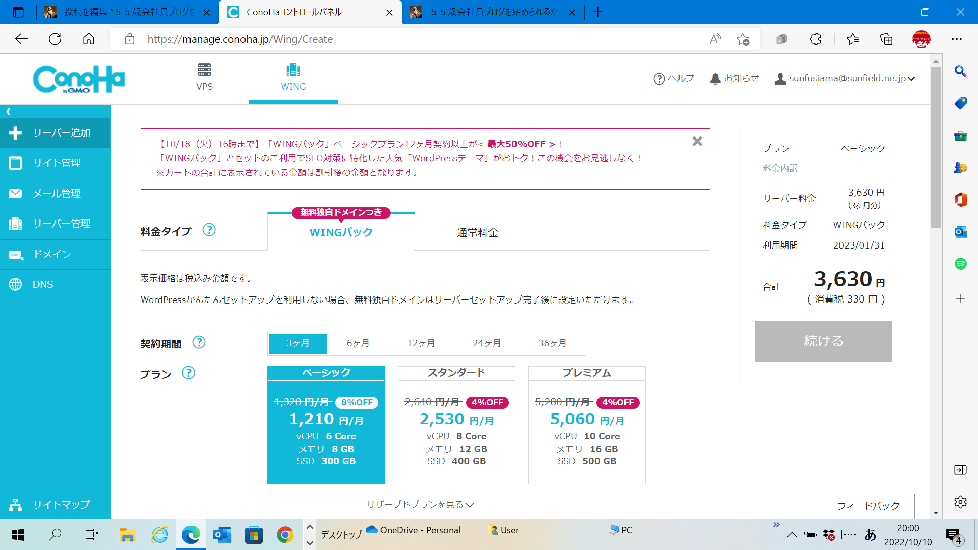Open メール管理 in the sidebar

(55, 194)
